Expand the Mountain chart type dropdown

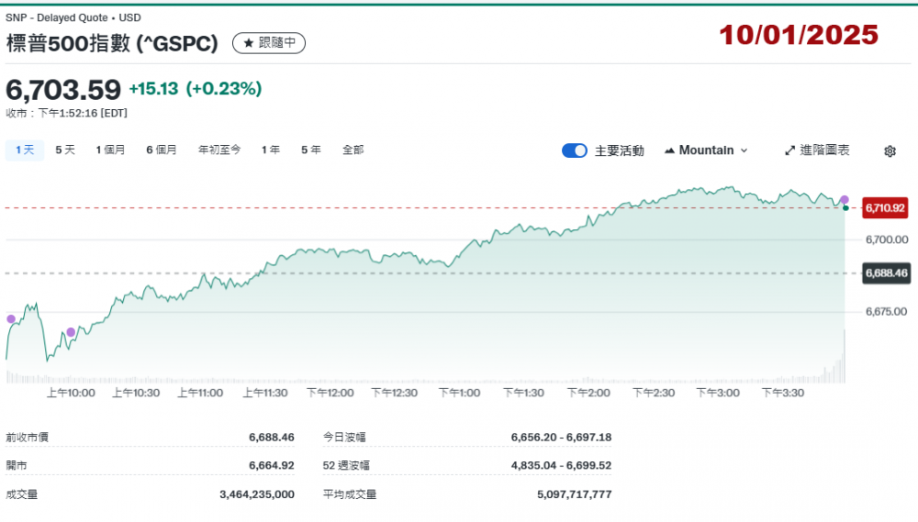(x=705, y=150)
